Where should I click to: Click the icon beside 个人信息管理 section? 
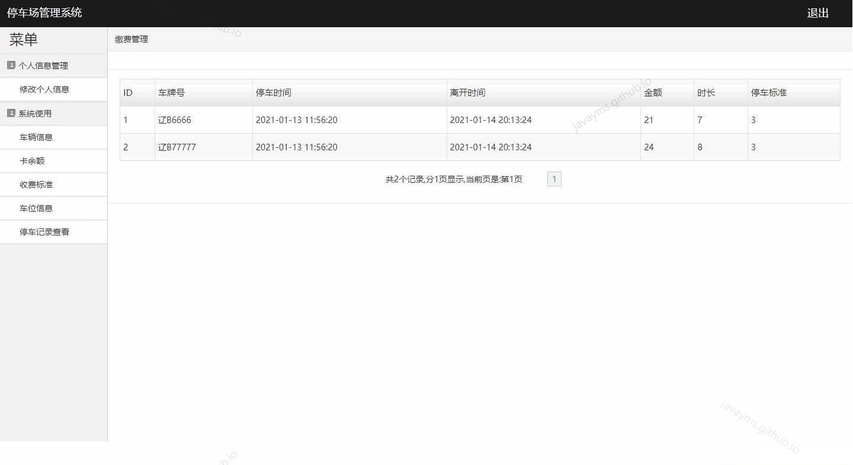click(10, 65)
